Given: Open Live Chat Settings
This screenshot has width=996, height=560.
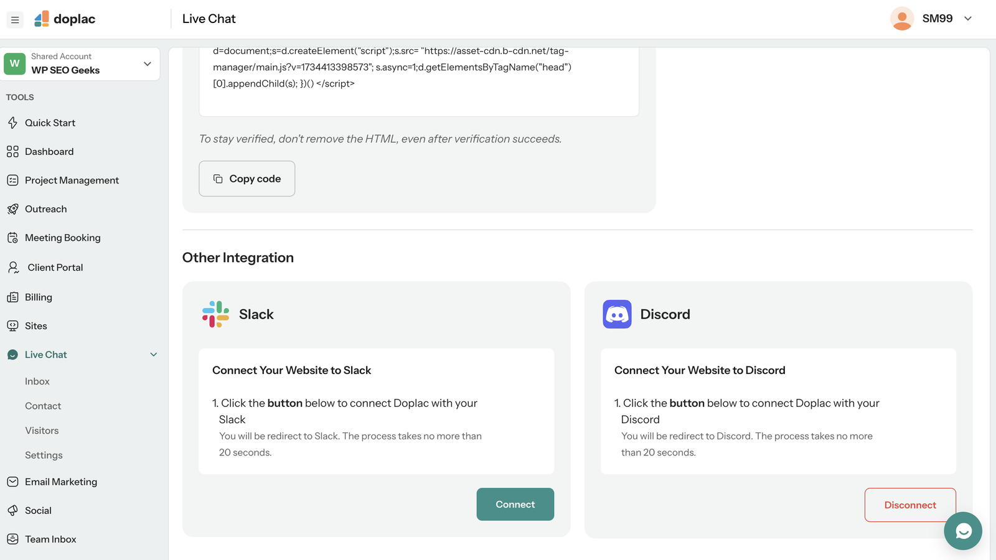Looking at the screenshot, I should [x=44, y=455].
